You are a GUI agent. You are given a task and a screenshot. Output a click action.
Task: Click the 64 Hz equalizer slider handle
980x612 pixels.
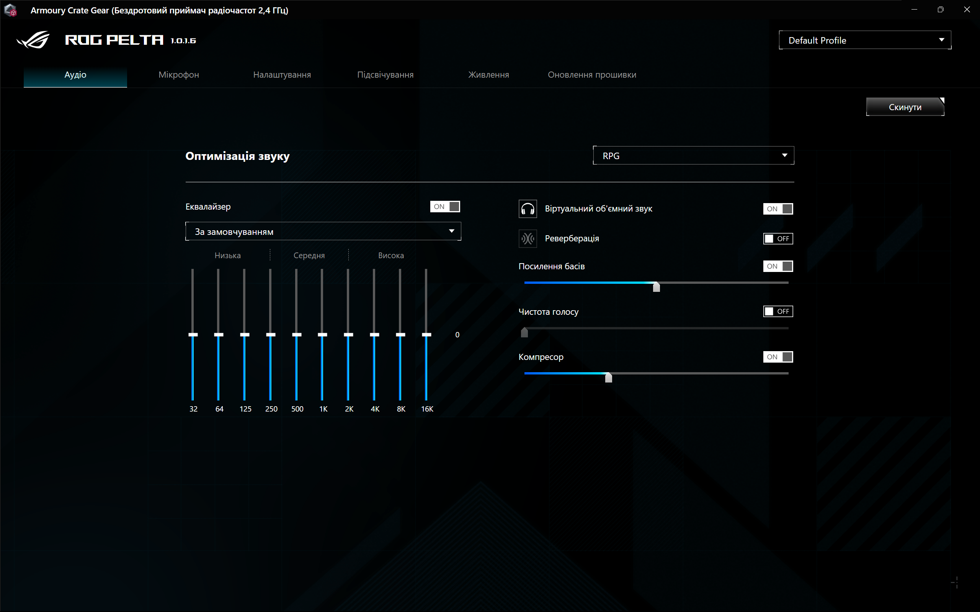tap(219, 335)
